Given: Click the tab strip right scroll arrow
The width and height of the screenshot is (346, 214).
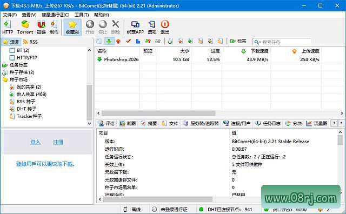Looking at the screenshot, I should [341, 123].
